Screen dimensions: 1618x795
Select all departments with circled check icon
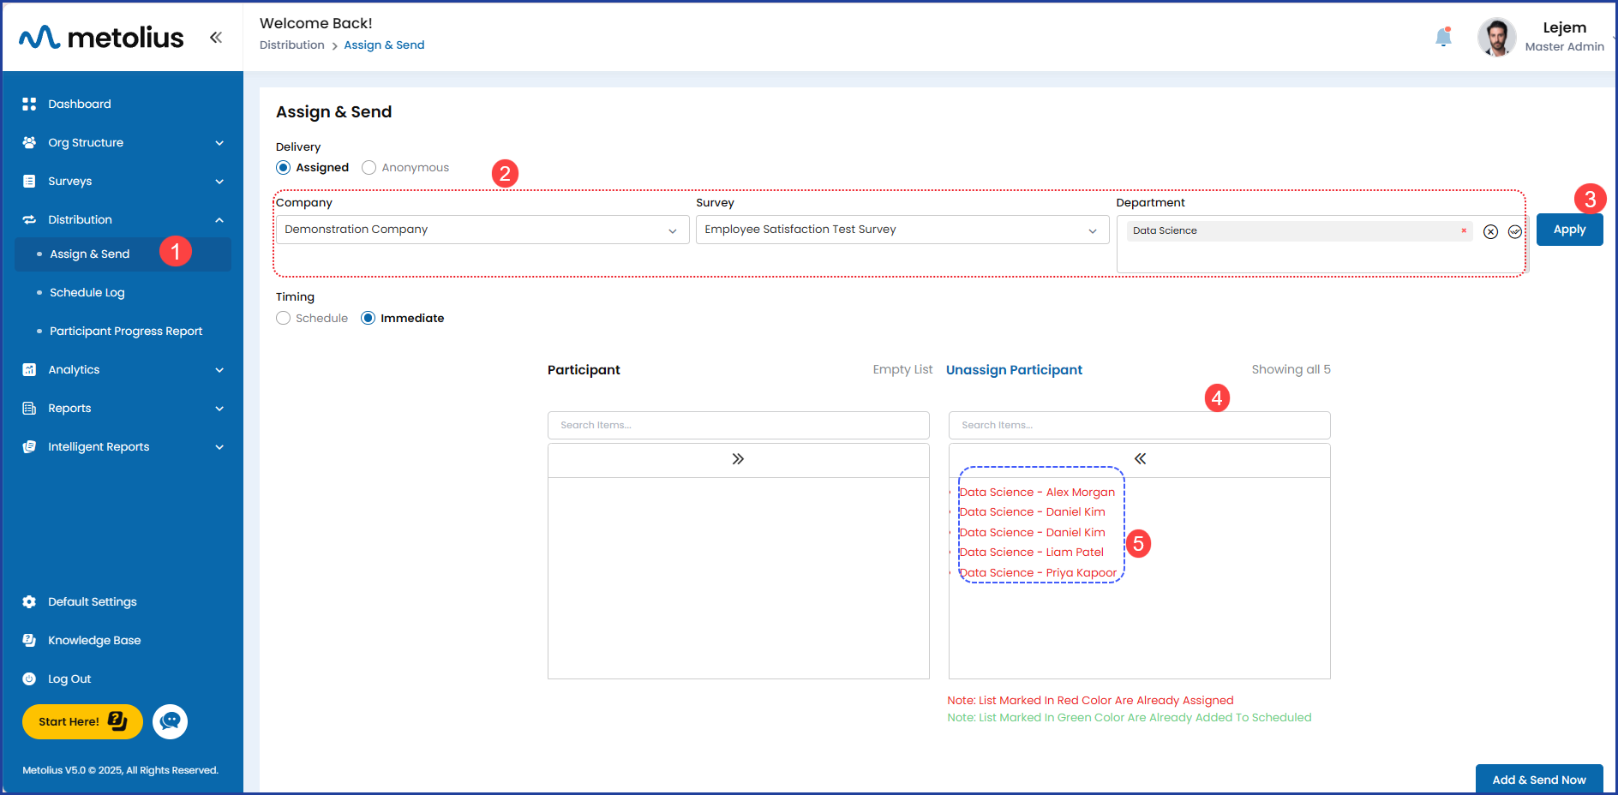coord(1514,231)
